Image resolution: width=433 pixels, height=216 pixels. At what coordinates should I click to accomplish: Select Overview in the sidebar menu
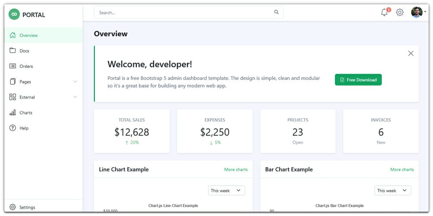tap(29, 35)
